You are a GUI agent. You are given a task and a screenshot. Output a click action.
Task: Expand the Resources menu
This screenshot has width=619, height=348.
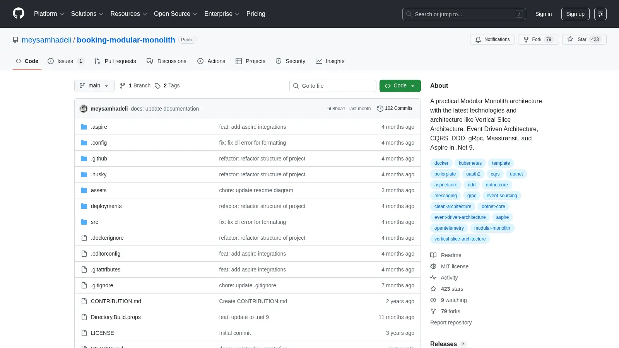128,14
